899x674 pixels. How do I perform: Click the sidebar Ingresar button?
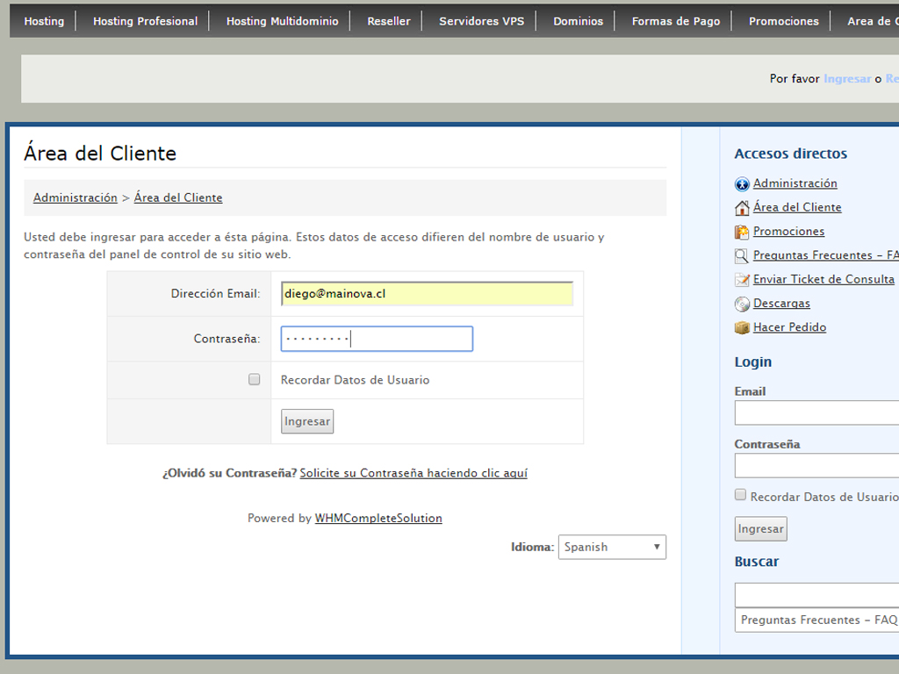(x=761, y=529)
